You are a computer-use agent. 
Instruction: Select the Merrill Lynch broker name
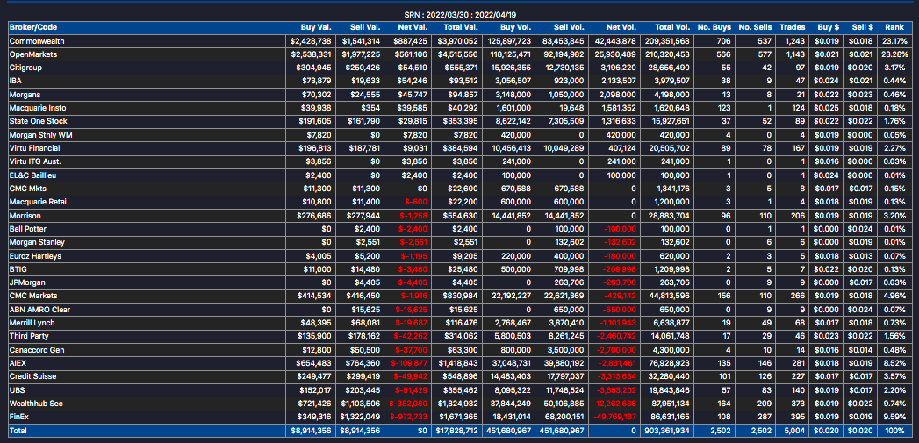point(32,323)
